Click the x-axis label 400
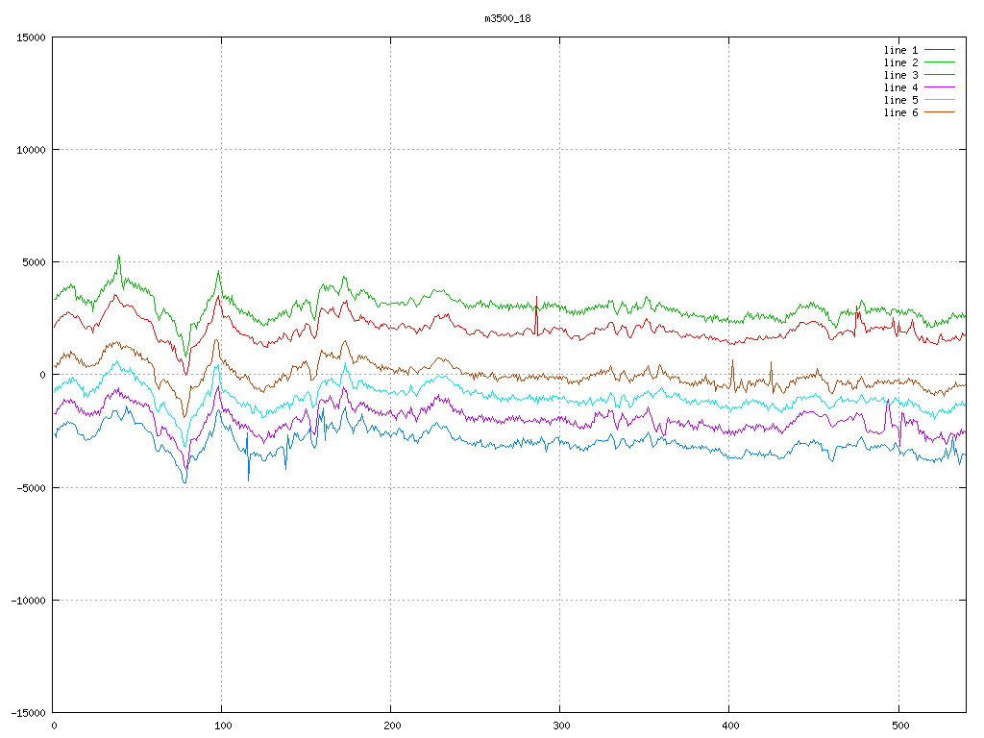This screenshot has height=738, width=984. pyautogui.click(x=730, y=726)
